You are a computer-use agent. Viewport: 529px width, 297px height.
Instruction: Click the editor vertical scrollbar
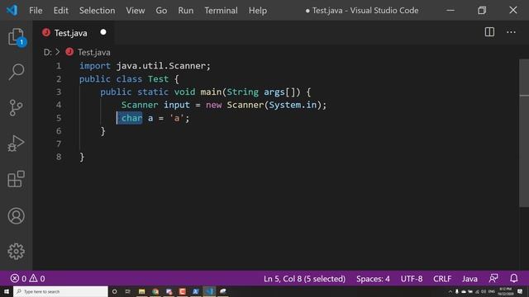pyautogui.click(x=524, y=133)
